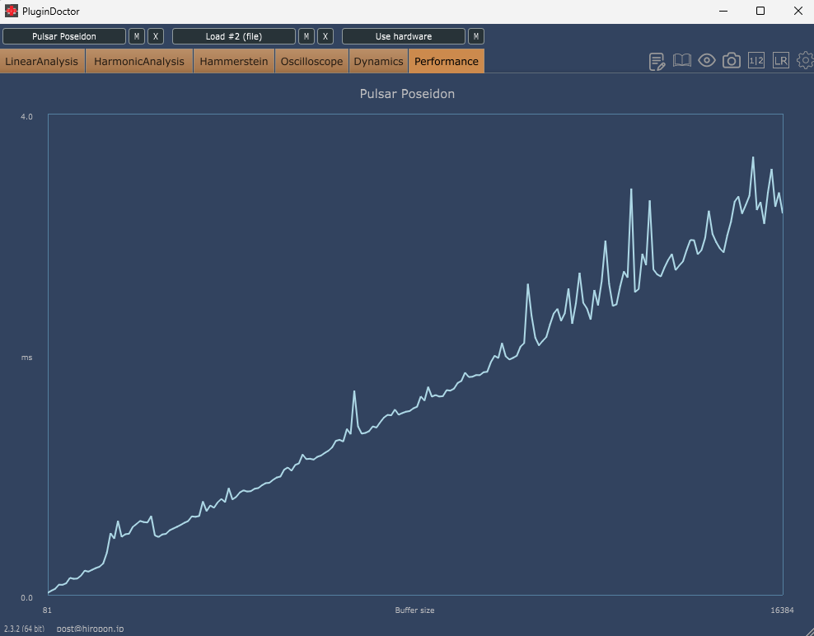Screen dimensions: 814x636
Task: Switch to the LinearAnalysis tab
Action: (42, 61)
